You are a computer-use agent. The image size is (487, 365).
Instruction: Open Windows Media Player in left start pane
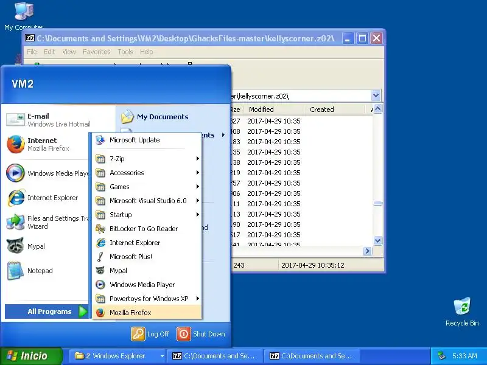[47, 173]
